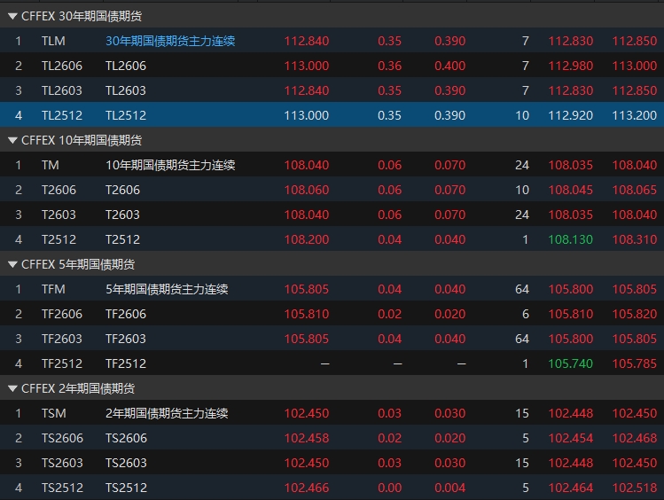Select the TF2512 code cell
Image resolution: width=664 pixels, height=500 pixels.
click(x=62, y=363)
